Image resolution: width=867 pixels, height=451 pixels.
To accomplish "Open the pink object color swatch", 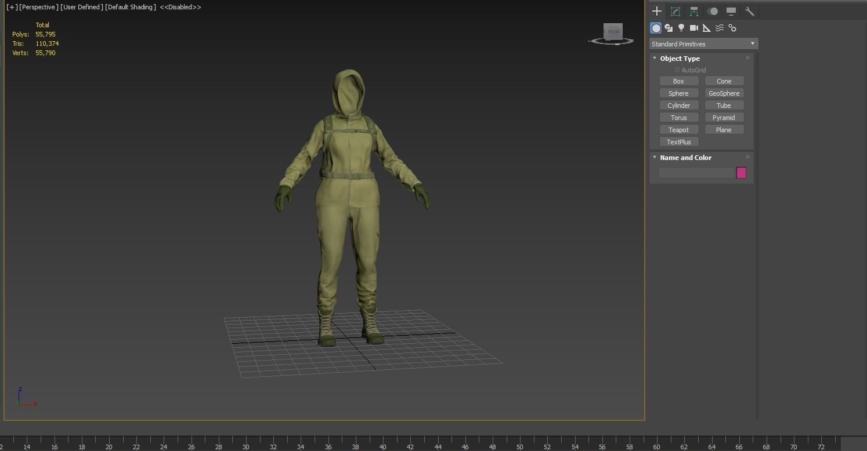I will [x=741, y=173].
